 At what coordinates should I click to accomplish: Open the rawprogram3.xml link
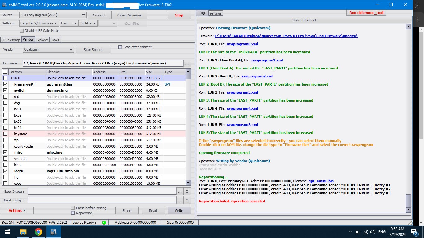[x=242, y=92]
